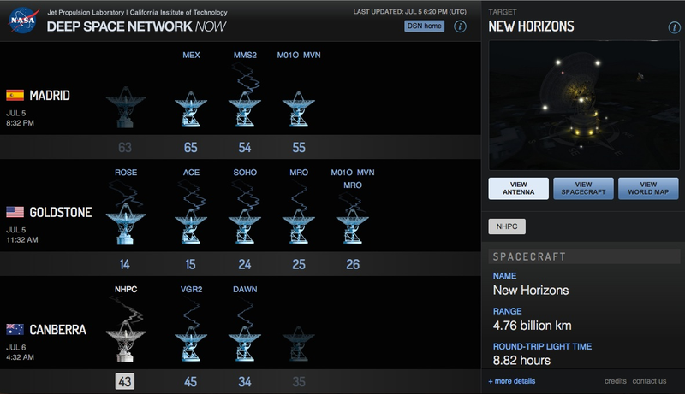Click antenna number 14 in Goldstone
The image size is (685, 394).
click(124, 264)
